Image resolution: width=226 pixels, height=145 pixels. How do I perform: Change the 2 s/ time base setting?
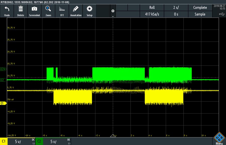point(176,8)
